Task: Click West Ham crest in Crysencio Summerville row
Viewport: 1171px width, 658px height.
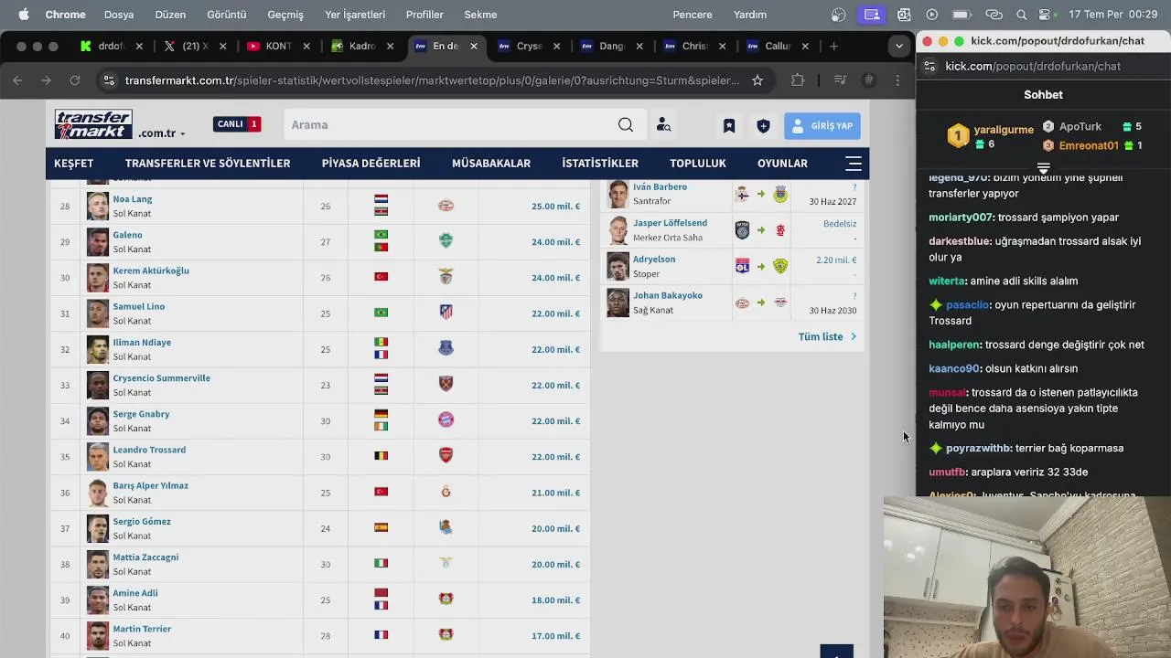Action: click(x=446, y=385)
